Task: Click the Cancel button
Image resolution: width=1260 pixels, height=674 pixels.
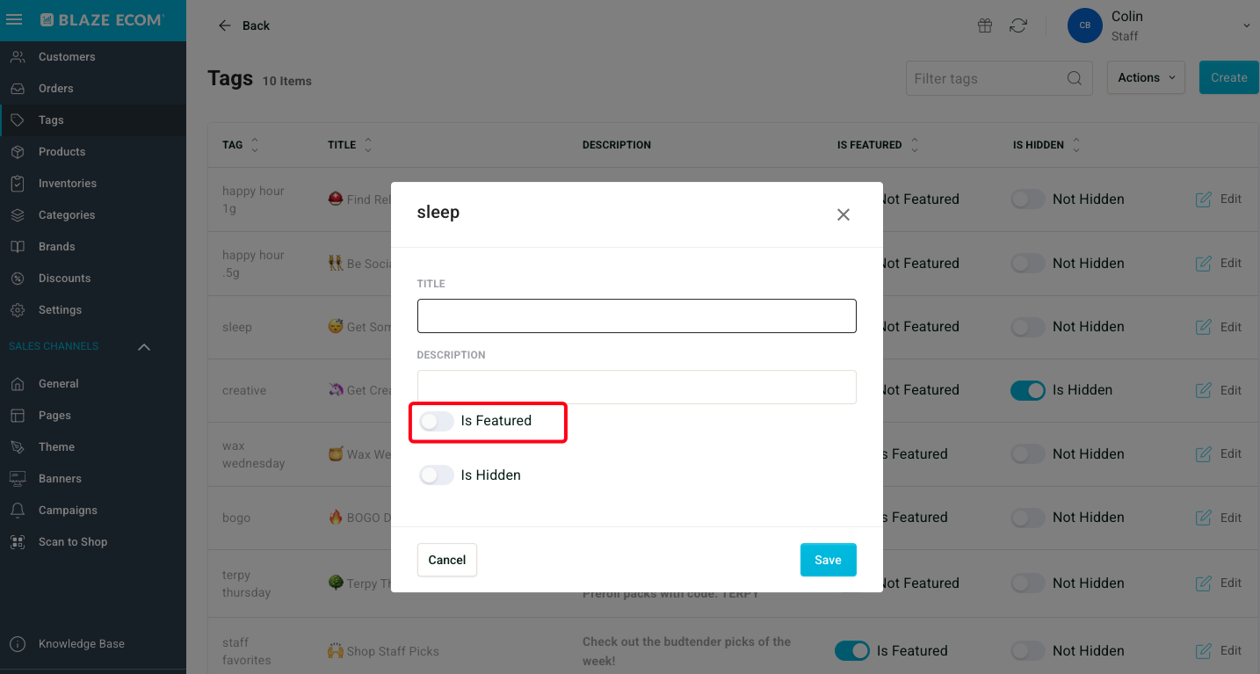Action: (447, 560)
